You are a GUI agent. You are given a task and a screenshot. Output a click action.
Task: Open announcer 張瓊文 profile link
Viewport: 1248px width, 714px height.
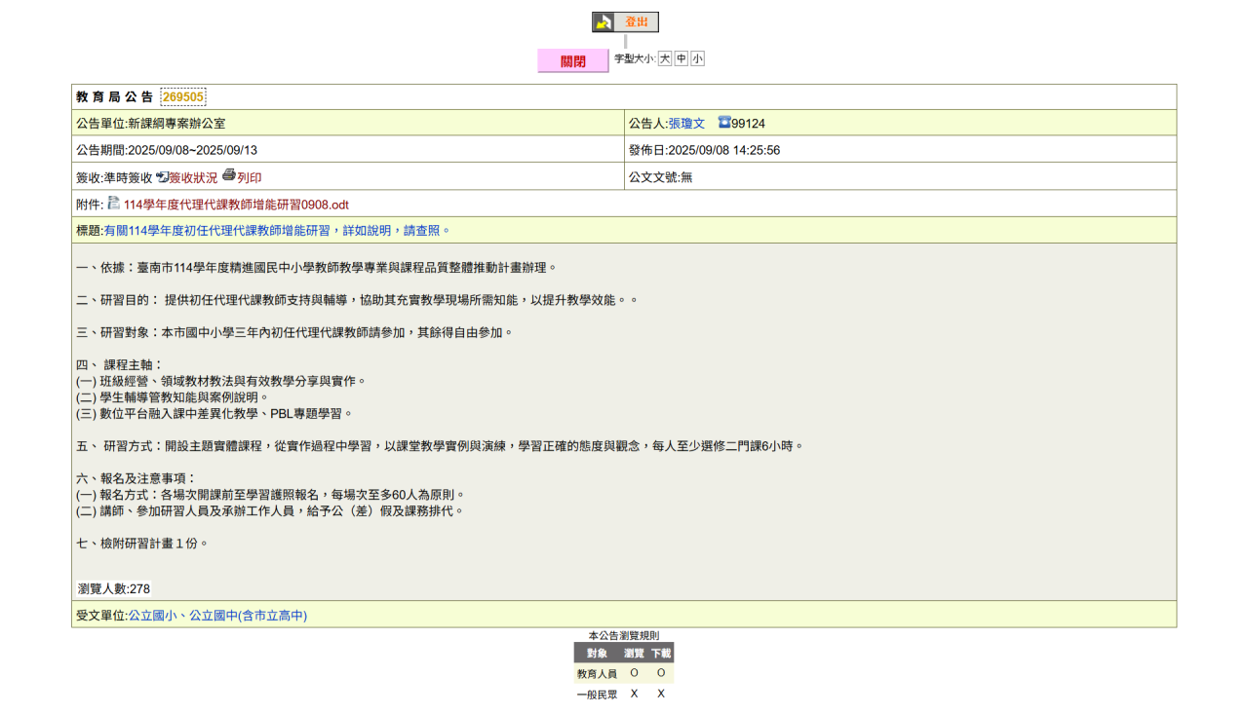(686, 124)
